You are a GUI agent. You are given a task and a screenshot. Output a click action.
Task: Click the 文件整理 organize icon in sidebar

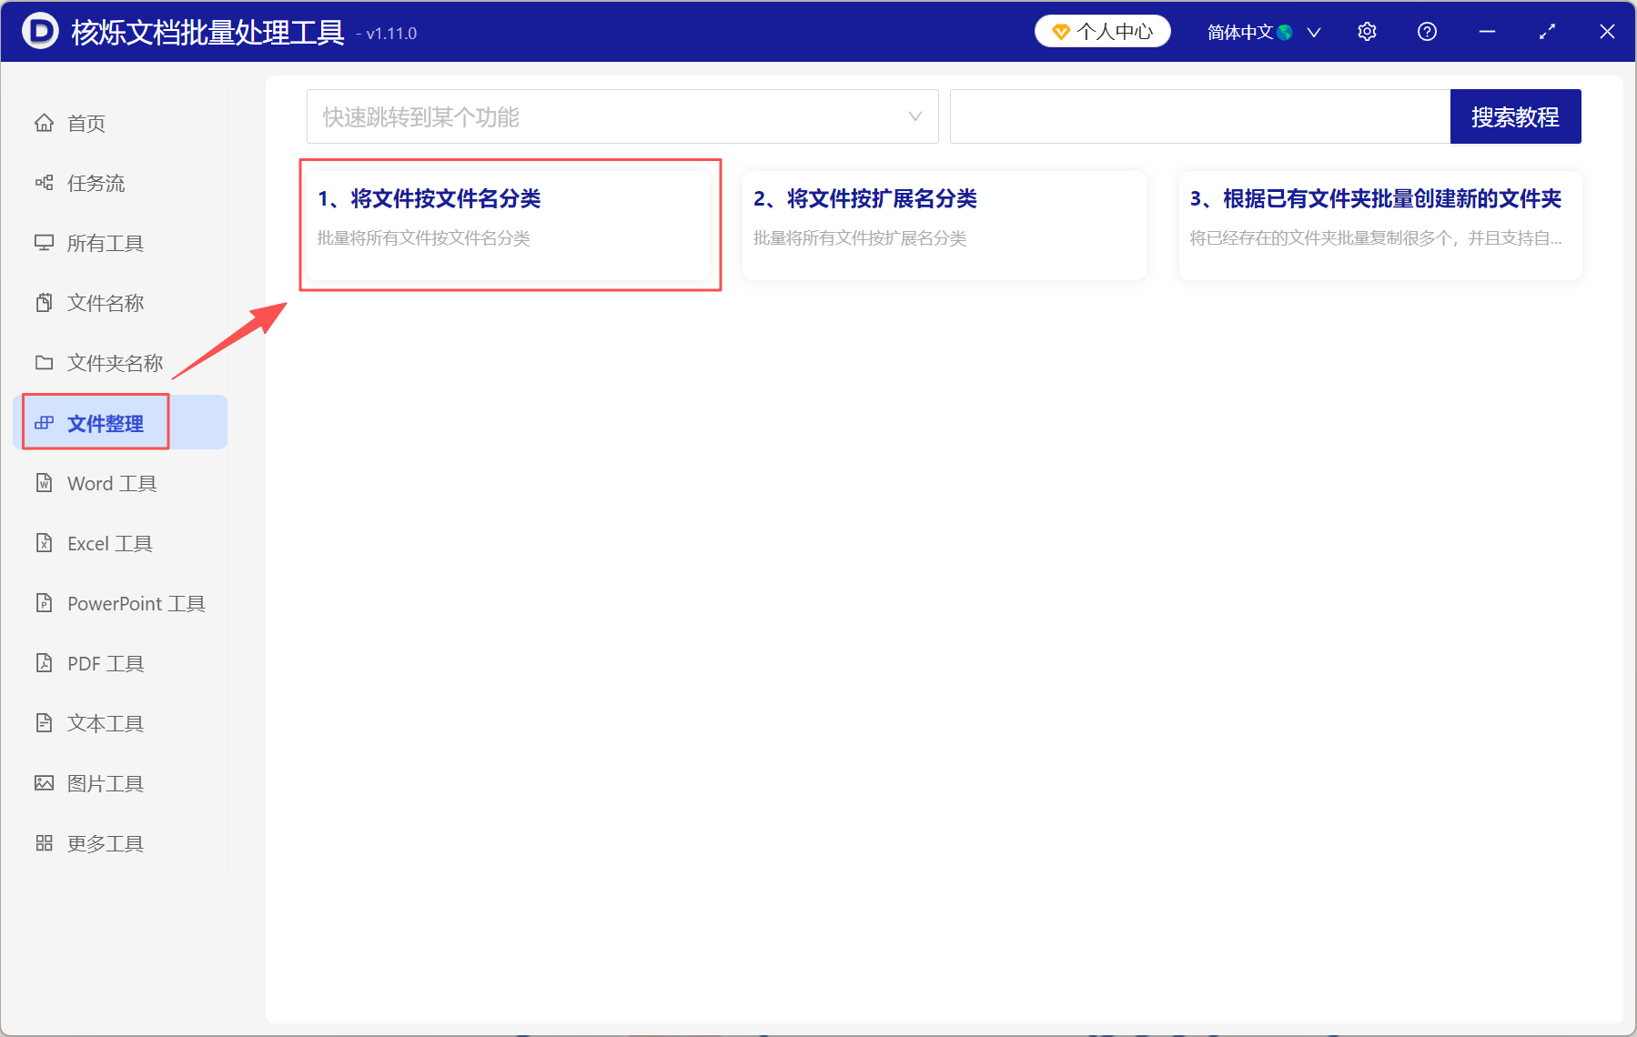44,422
